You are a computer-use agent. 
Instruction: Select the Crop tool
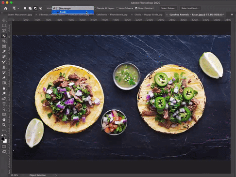click(x=4, y=41)
